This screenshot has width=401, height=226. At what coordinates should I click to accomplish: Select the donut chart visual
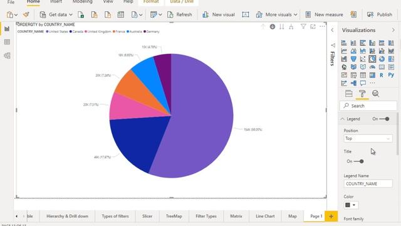point(382,59)
